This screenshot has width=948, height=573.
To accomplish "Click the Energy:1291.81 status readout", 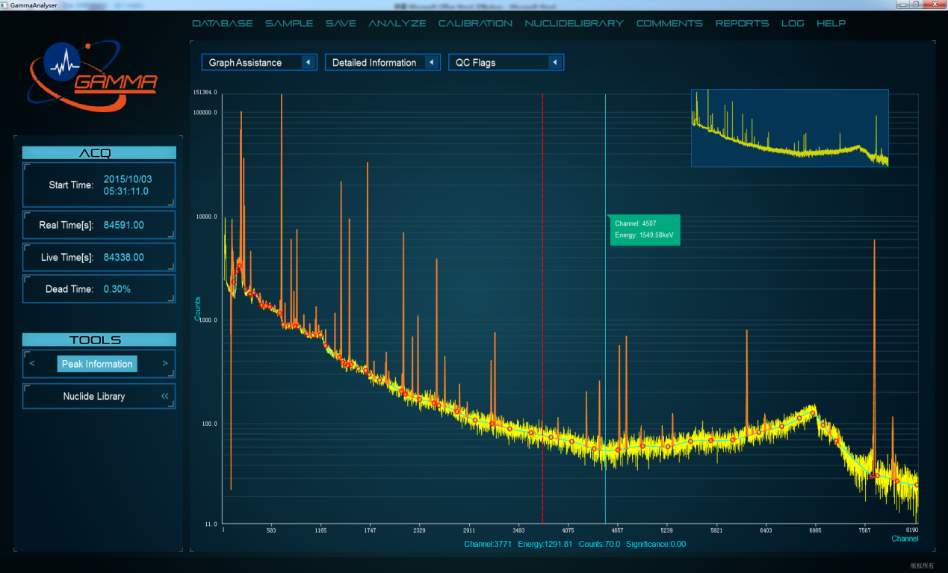I will [x=545, y=544].
